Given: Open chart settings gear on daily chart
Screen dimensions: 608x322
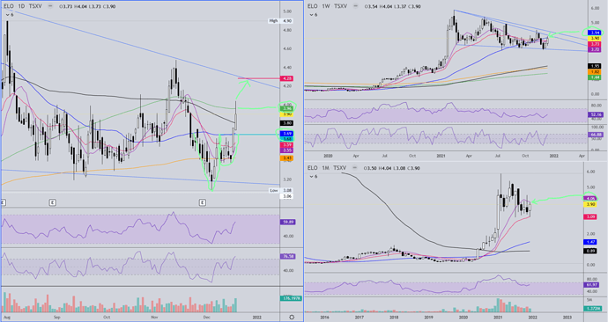Looking at the screenshot, I should tap(292, 318).
